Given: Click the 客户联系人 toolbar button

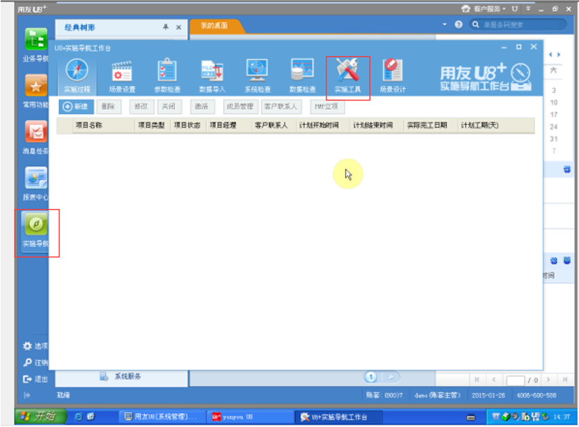Looking at the screenshot, I should click(281, 106).
